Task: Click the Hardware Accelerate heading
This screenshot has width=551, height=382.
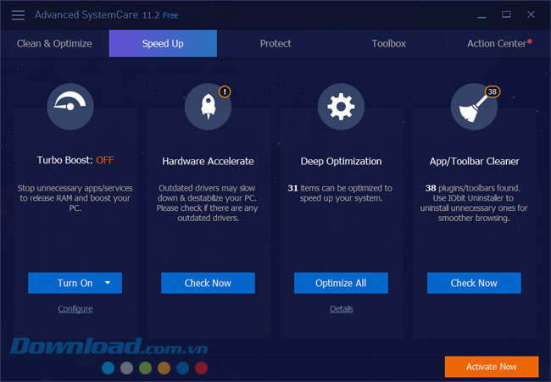Action: (x=208, y=161)
